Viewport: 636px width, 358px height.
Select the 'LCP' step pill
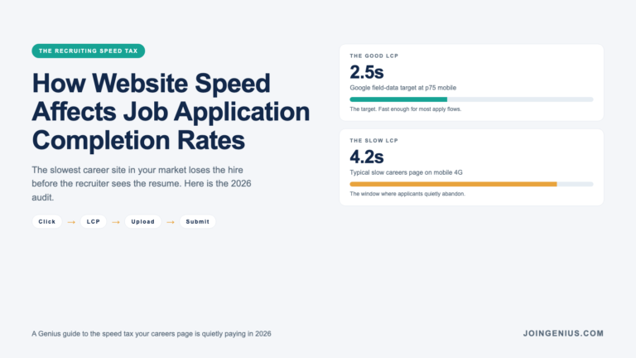(x=94, y=221)
